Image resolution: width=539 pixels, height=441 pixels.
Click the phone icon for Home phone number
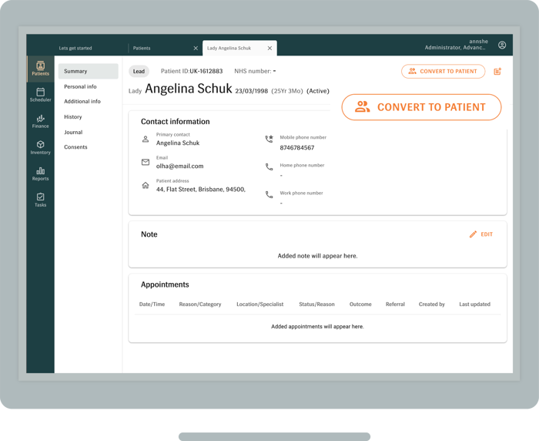[269, 167]
